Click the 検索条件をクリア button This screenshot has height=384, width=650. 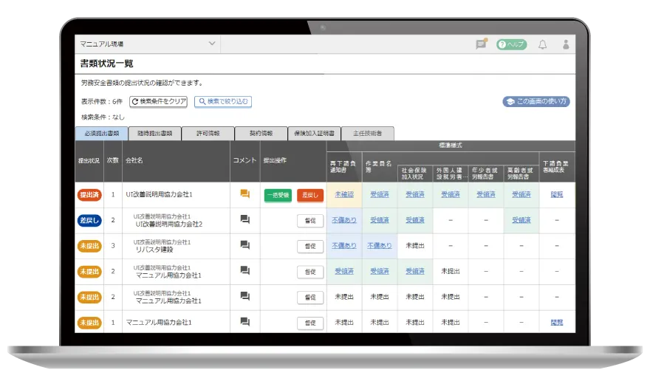[x=159, y=101]
